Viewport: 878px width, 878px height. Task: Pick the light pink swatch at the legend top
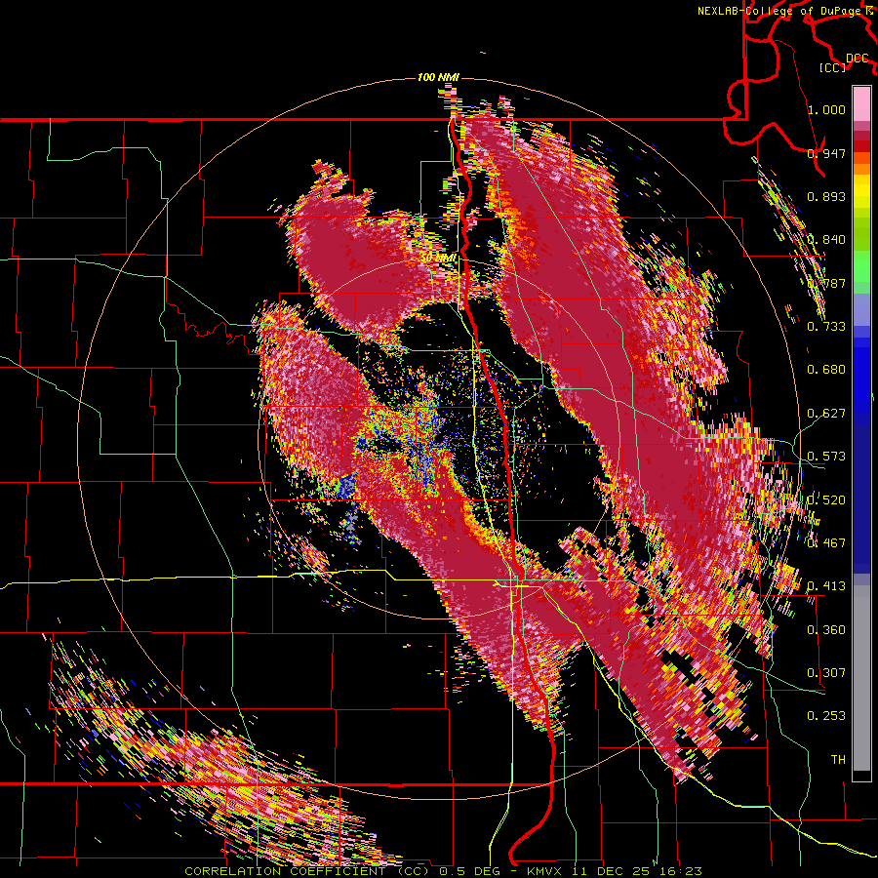[x=861, y=103]
